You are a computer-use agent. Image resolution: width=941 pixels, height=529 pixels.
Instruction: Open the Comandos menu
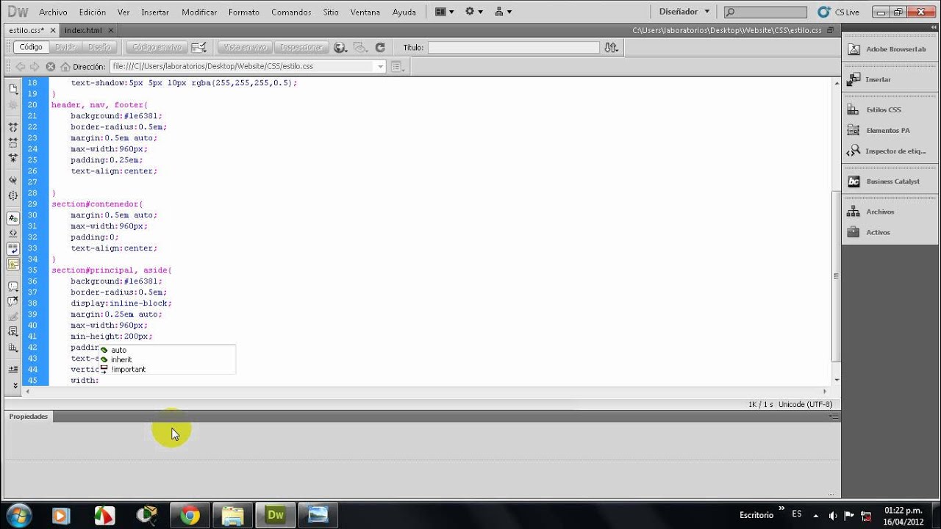[291, 12]
